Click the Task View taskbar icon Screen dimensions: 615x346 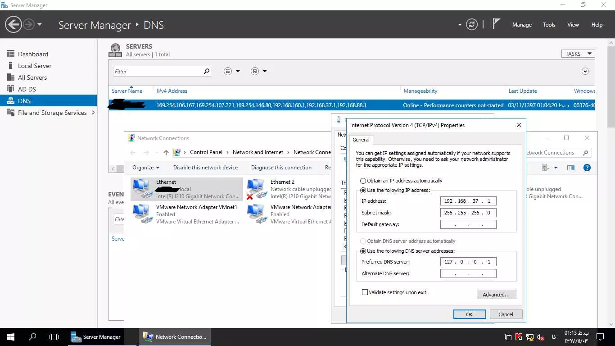coord(54,337)
